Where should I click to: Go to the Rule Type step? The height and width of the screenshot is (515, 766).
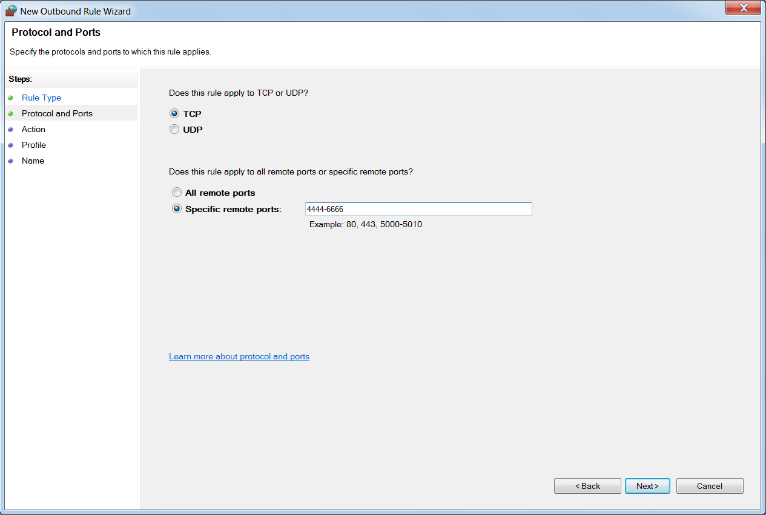tap(41, 98)
